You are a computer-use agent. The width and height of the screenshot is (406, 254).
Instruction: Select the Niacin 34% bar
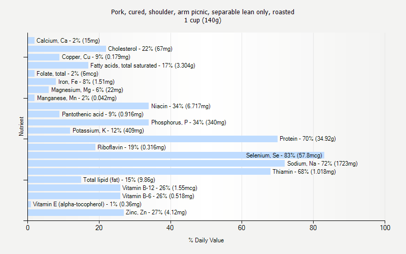[x=88, y=106]
